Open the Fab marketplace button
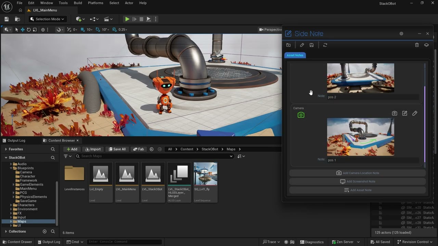438x246 pixels. click(x=139, y=149)
